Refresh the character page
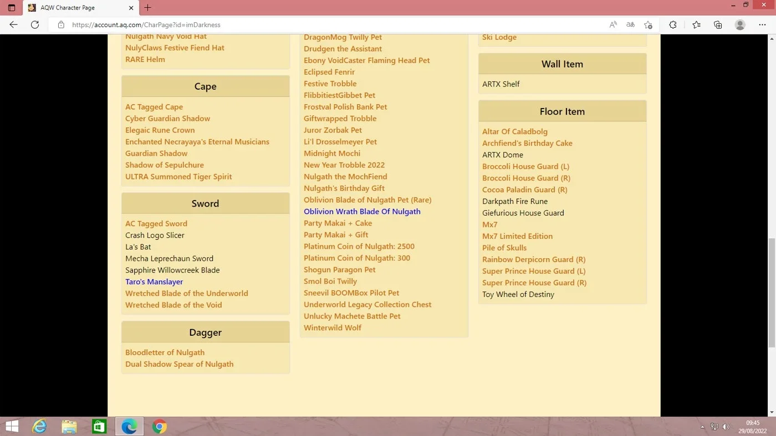Viewport: 776px width, 436px height. click(35, 25)
